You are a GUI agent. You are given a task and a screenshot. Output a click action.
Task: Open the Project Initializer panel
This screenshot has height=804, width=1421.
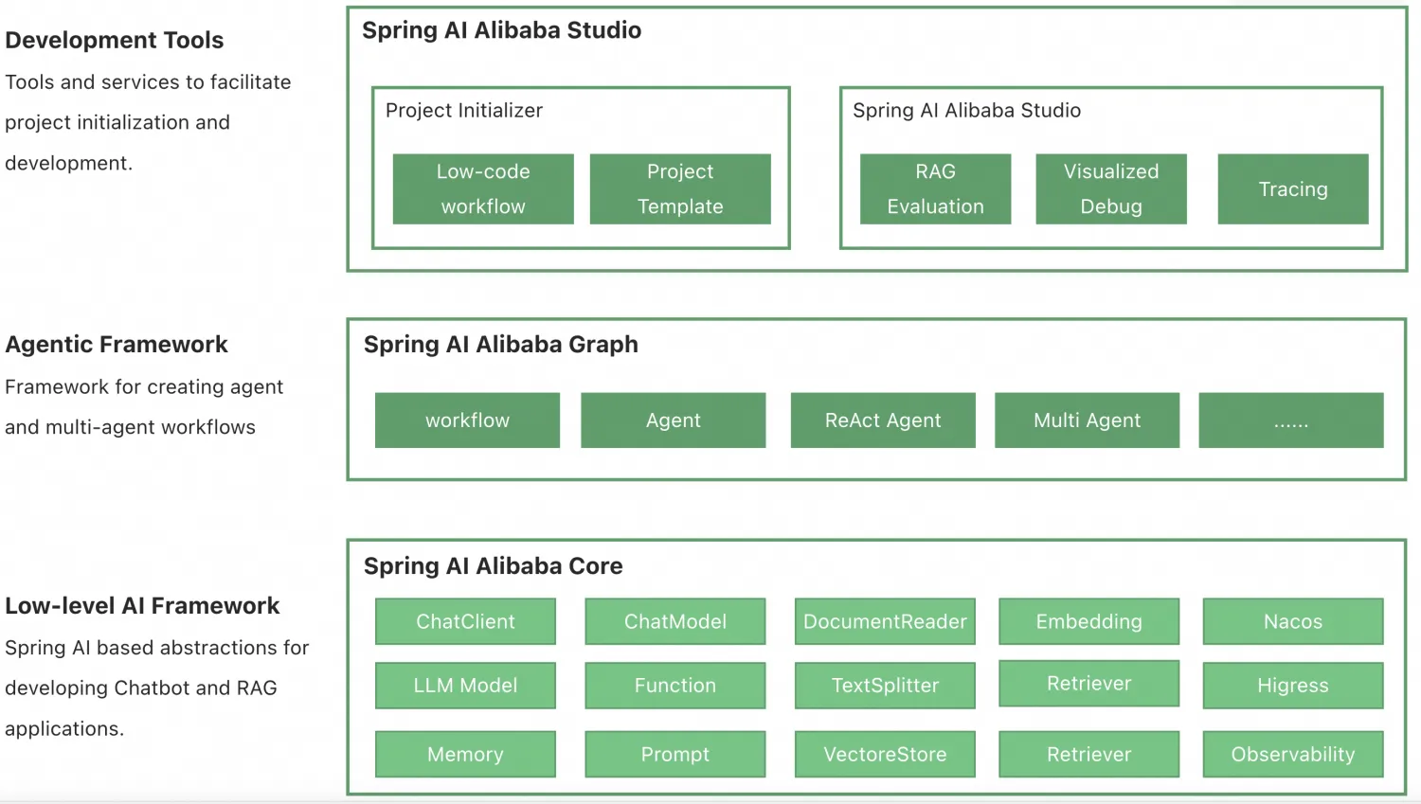click(464, 110)
